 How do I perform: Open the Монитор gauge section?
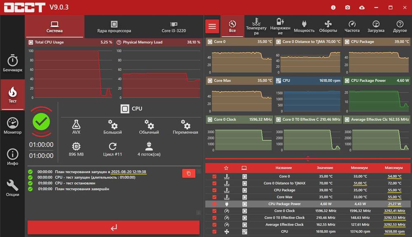(x=12, y=126)
